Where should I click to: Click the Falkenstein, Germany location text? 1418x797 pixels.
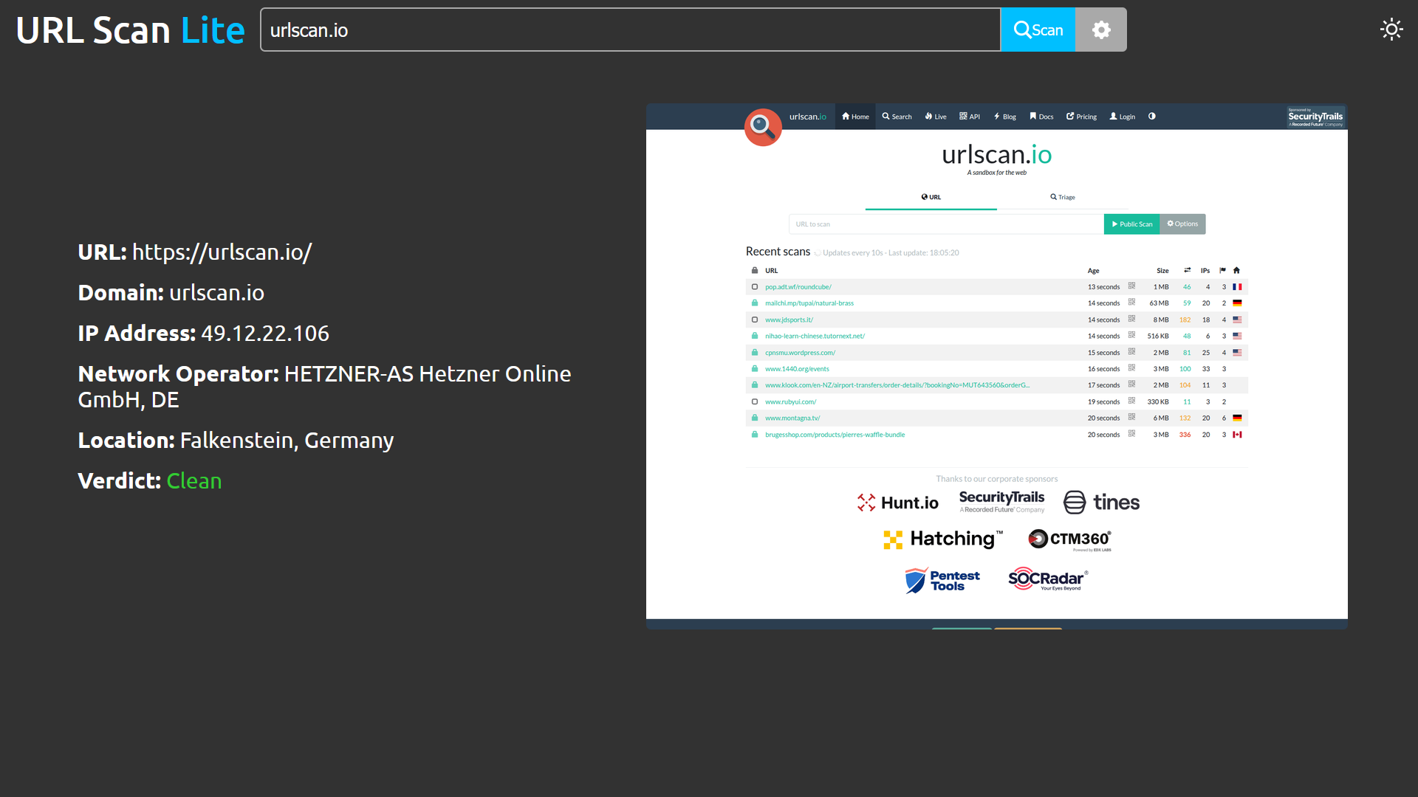[x=287, y=440]
